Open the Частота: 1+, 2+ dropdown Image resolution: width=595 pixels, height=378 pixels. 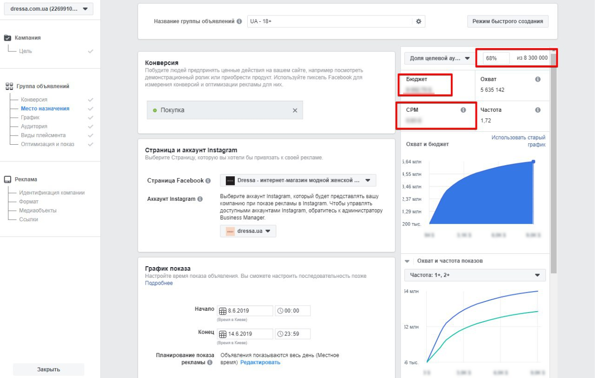click(x=475, y=275)
